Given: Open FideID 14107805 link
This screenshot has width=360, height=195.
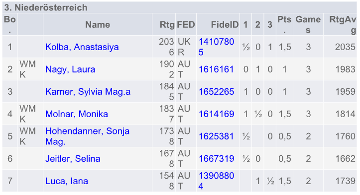Looking at the screenshot, I should coord(216,47).
